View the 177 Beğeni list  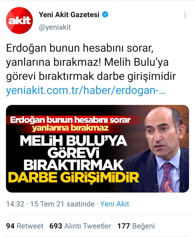tap(136, 226)
